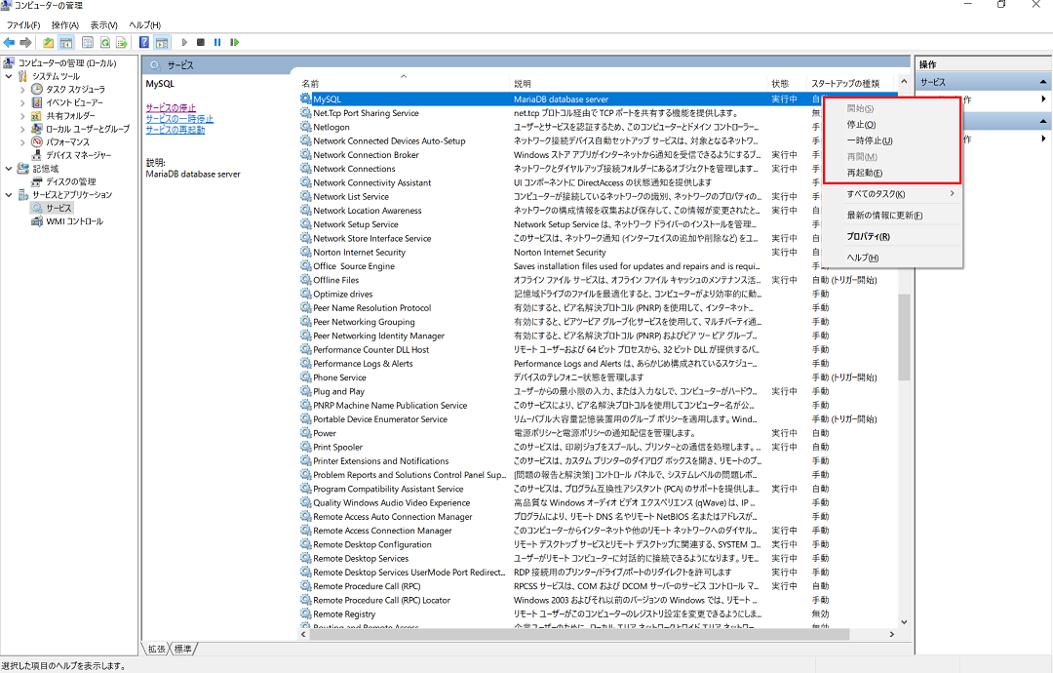
Task: Choose 停止(O) in context menu
Action: click(x=893, y=124)
